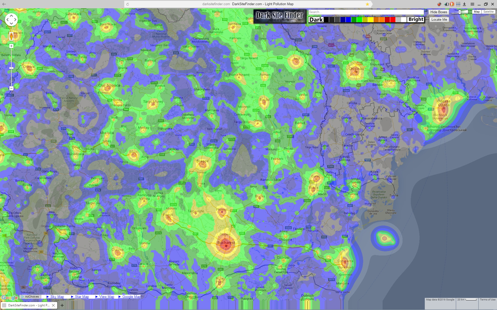The image size is (497, 310).
Task: Bookmark page using the yellow star
Action: coord(367,4)
